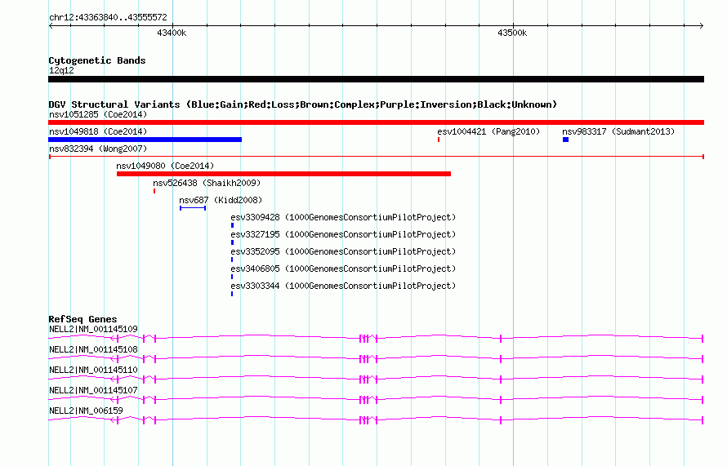This screenshot has height=466, width=727.
Task: Click the magenta NELL2 NM_006159 gene track
Action: (376, 420)
